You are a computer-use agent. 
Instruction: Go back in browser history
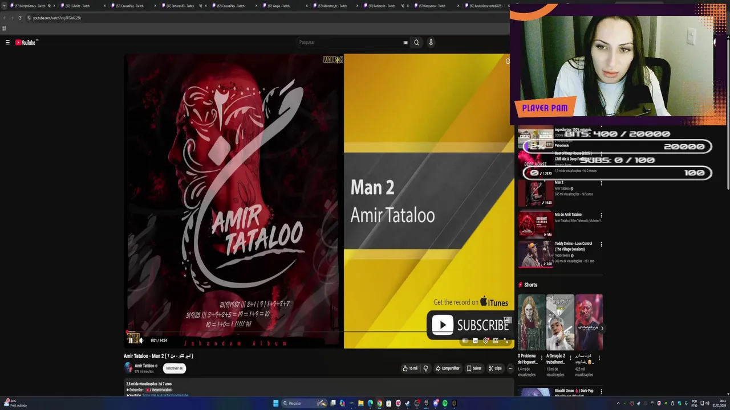[5, 18]
